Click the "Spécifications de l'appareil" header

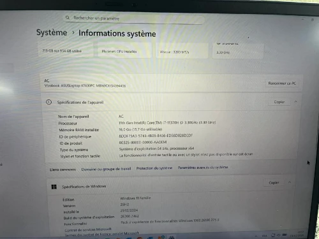(x=80, y=103)
